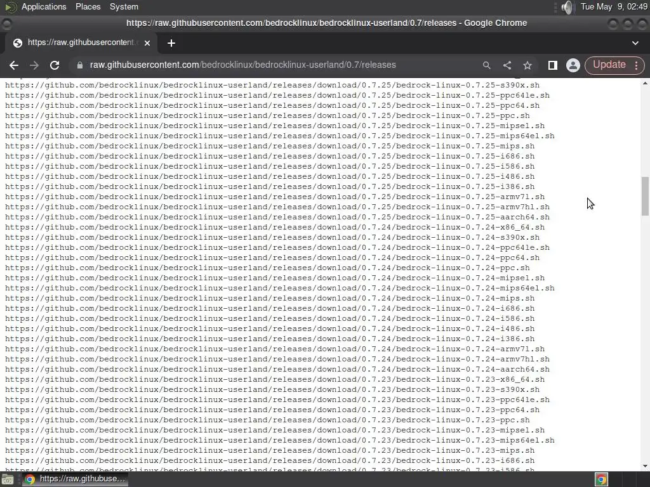Click the volume speaker icon in the panel
The width and height of the screenshot is (650, 487).
567,7
